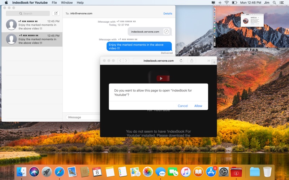
Task: Click the display mirroring menu bar icon
Action: pyautogui.click(x=213, y=3)
